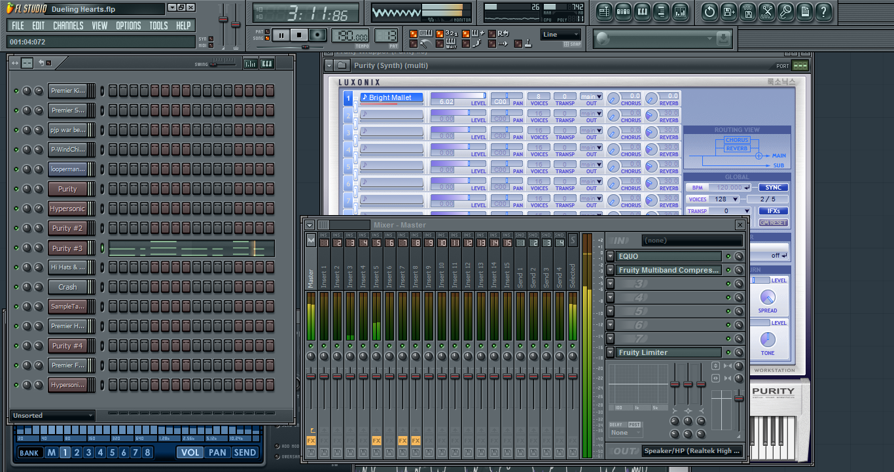Click the Purity TONE knob
Viewport: 894px width, 472px height.
767,339
